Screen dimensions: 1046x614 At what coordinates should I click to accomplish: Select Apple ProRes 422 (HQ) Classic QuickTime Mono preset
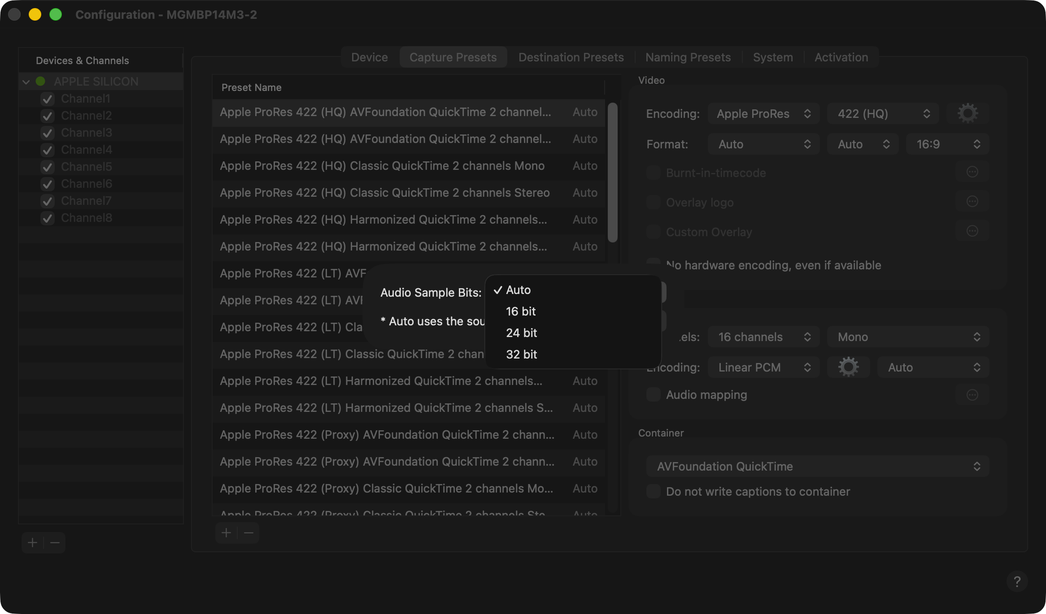point(409,166)
